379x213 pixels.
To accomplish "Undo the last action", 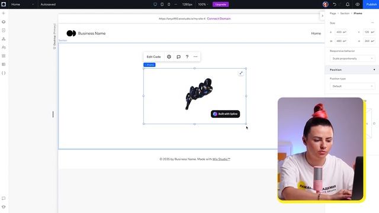I will [335, 4].
